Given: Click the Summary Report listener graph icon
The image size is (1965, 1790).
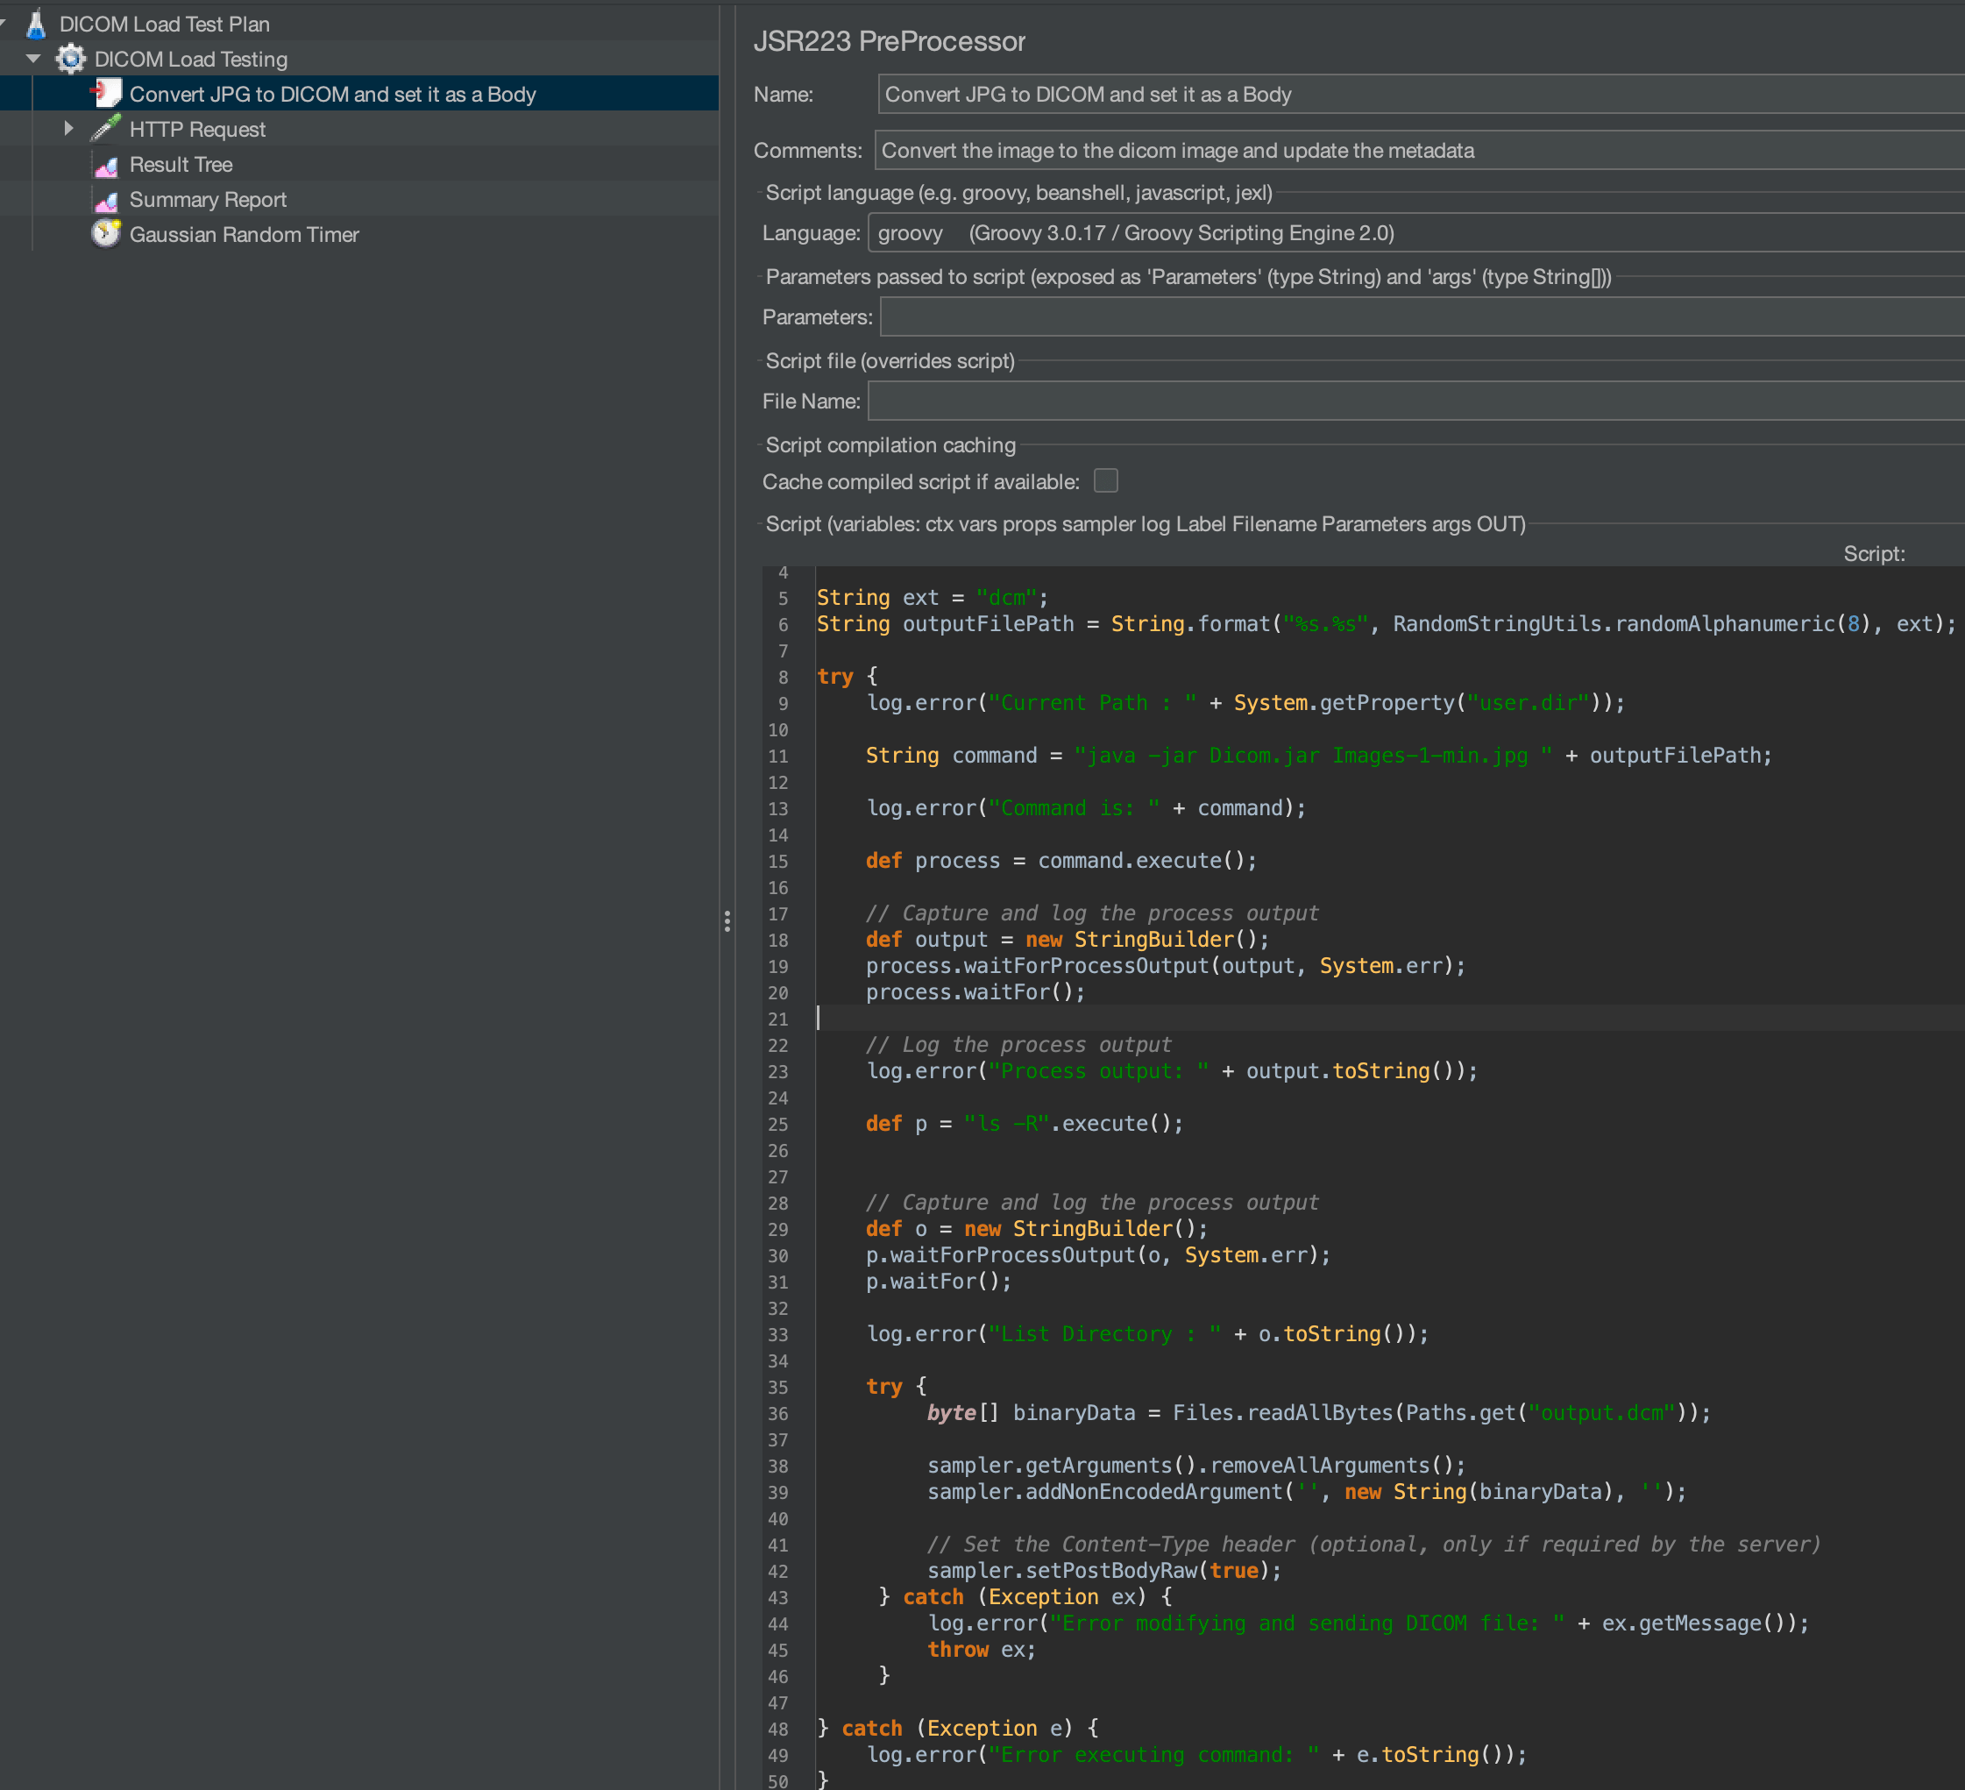Looking at the screenshot, I should click(106, 199).
